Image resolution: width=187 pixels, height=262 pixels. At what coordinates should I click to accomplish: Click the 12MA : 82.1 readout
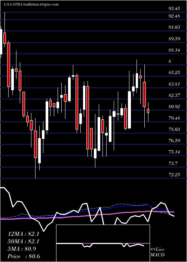23,234
